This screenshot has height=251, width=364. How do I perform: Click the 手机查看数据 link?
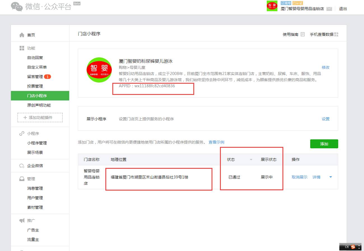(322, 34)
